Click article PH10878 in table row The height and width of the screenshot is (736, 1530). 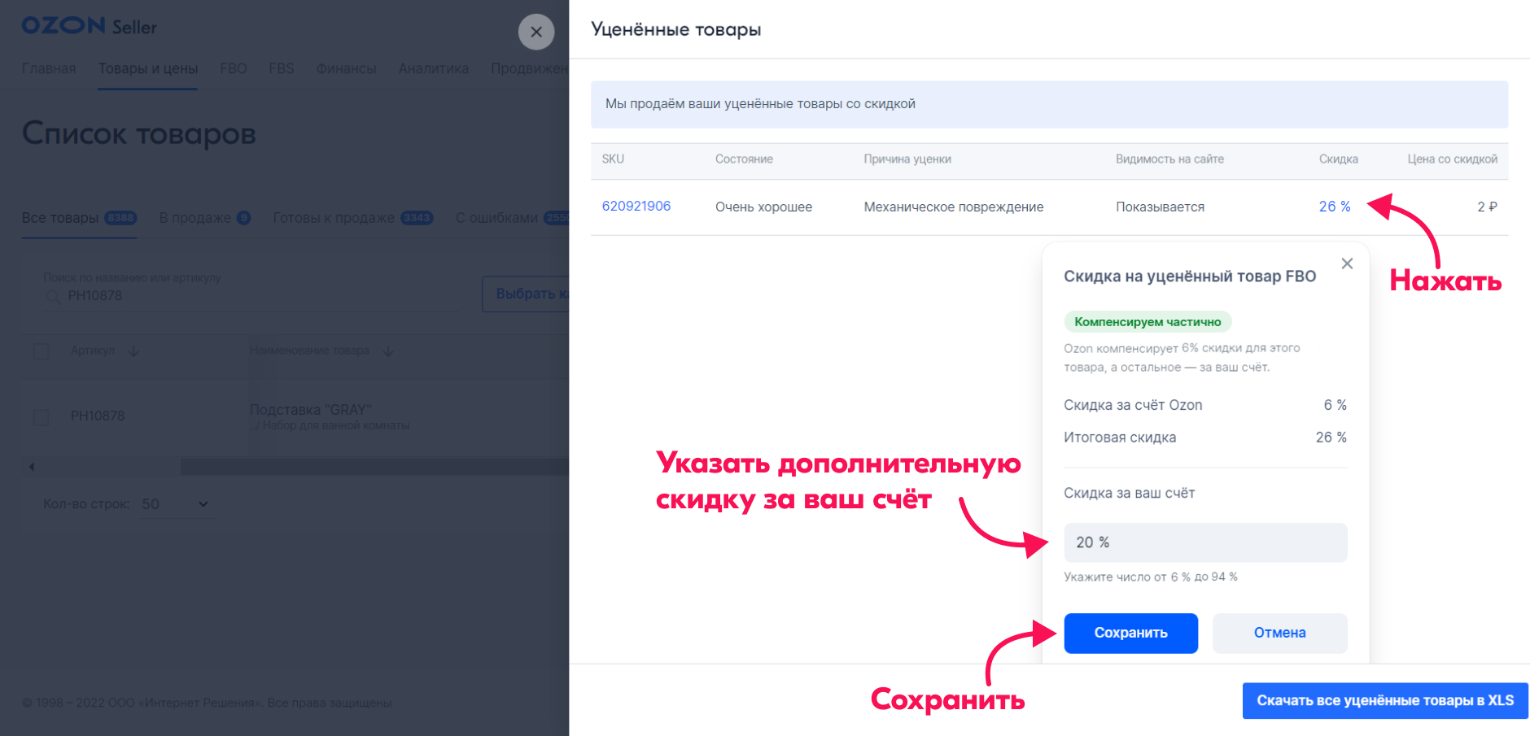point(98,416)
